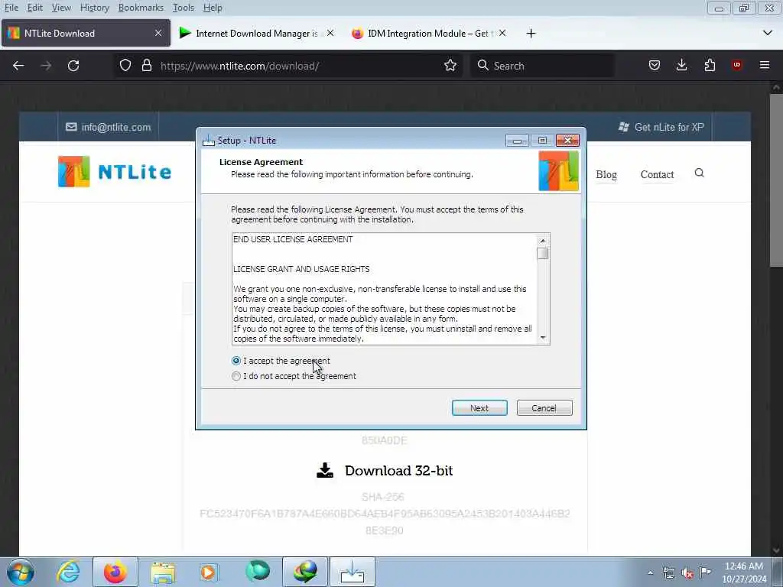Click the NTLite website logo
This screenshot has width=783, height=587.
pos(115,172)
